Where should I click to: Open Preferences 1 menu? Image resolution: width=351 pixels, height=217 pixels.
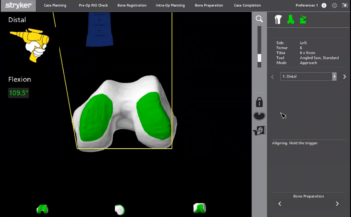(x=306, y=5)
